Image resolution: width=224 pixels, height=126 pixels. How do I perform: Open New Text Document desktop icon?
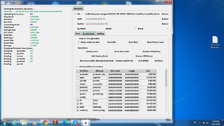tap(215, 42)
